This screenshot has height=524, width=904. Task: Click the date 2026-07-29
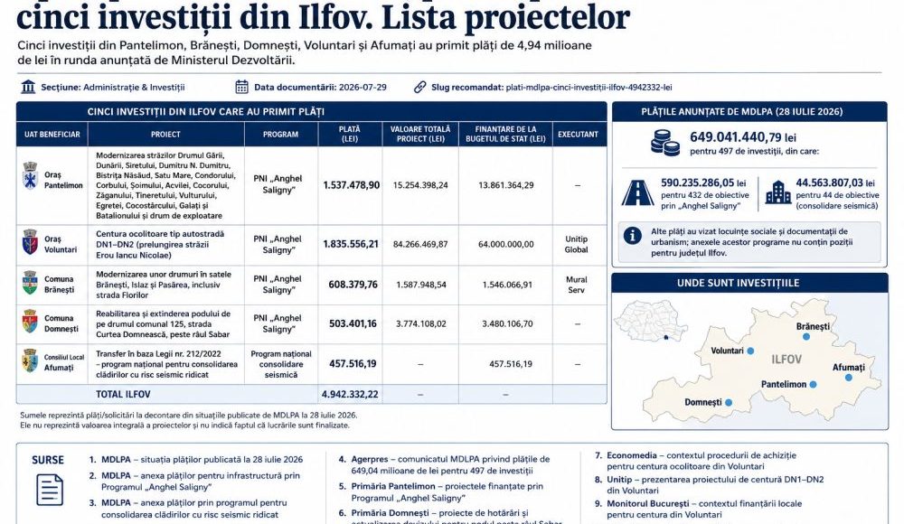point(363,87)
